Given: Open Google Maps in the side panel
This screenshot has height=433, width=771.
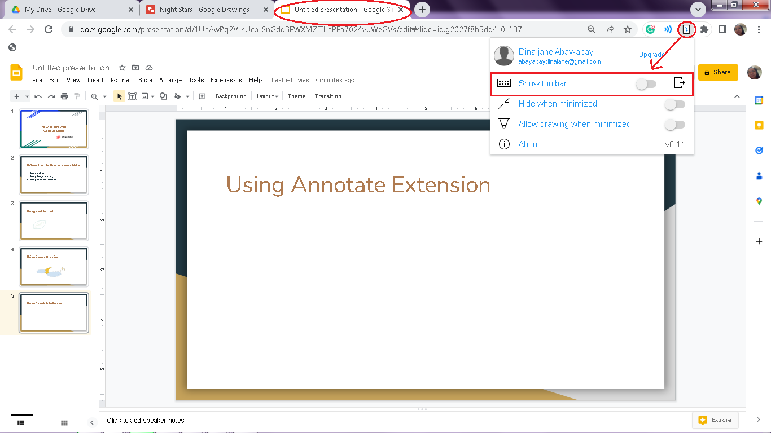Looking at the screenshot, I should click(759, 201).
